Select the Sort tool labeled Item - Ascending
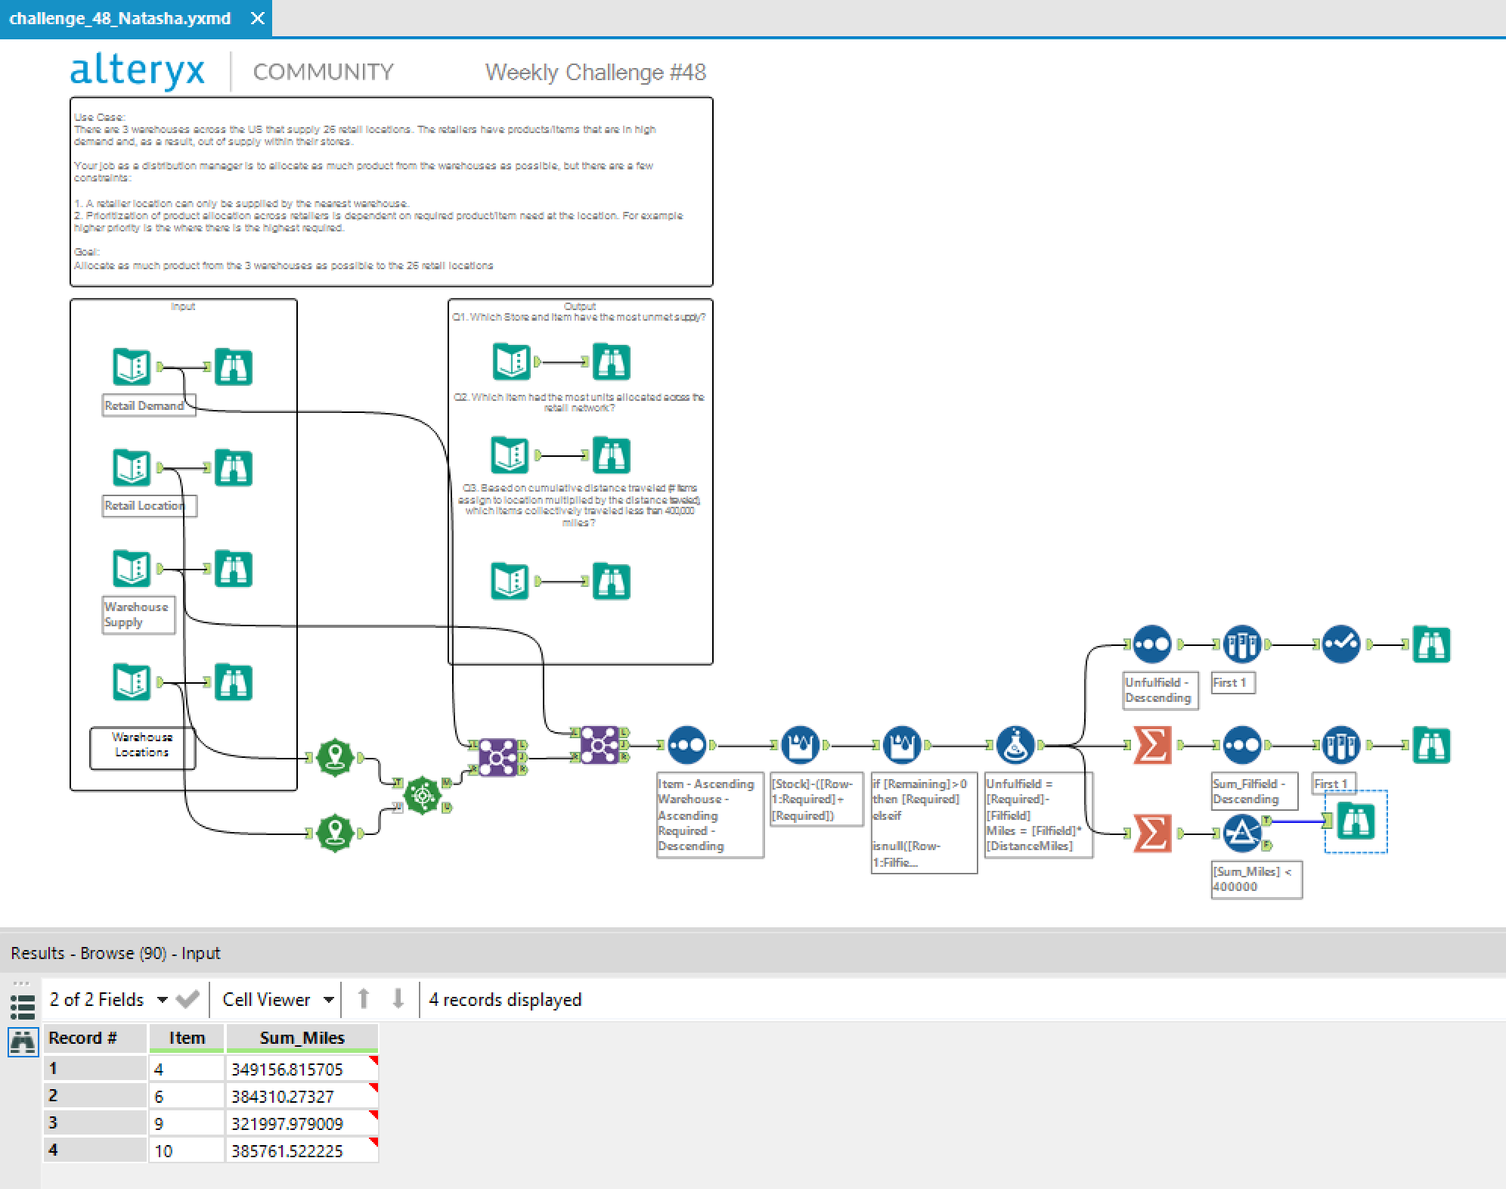Viewport: 1506px width, 1189px height. pyautogui.click(x=686, y=745)
